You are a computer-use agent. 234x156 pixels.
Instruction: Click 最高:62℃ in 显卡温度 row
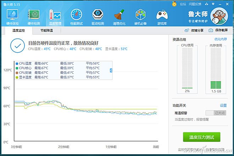tap(41, 77)
